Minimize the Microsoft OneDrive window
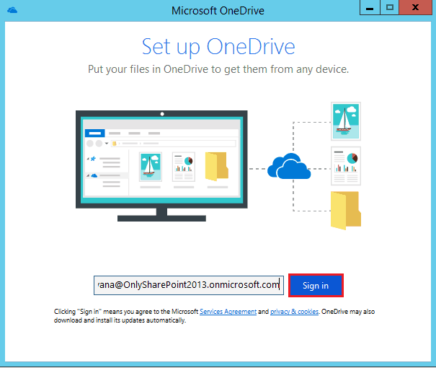Image resolution: width=436 pixels, height=368 pixels. (x=370, y=7)
